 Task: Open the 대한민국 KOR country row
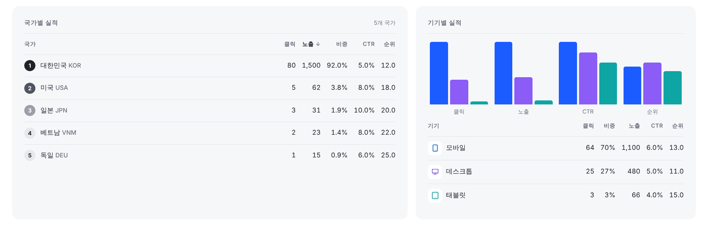pos(210,66)
